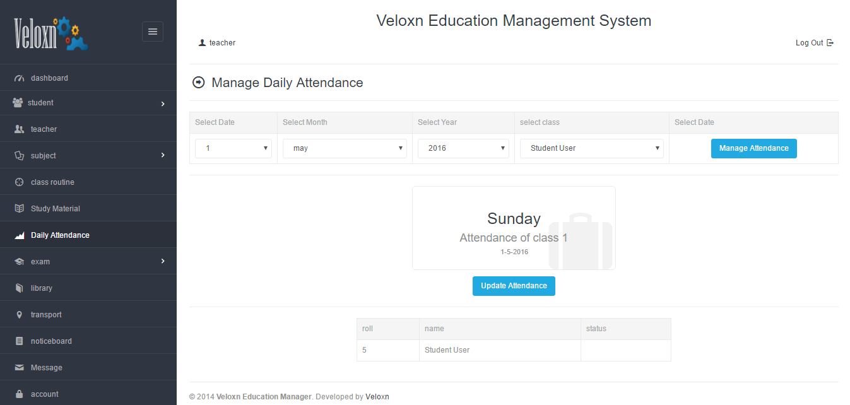Screen dimensions: 850x405
Task: Click the Log Out exit icon
Action: pyautogui.click(x=830, y=43)
